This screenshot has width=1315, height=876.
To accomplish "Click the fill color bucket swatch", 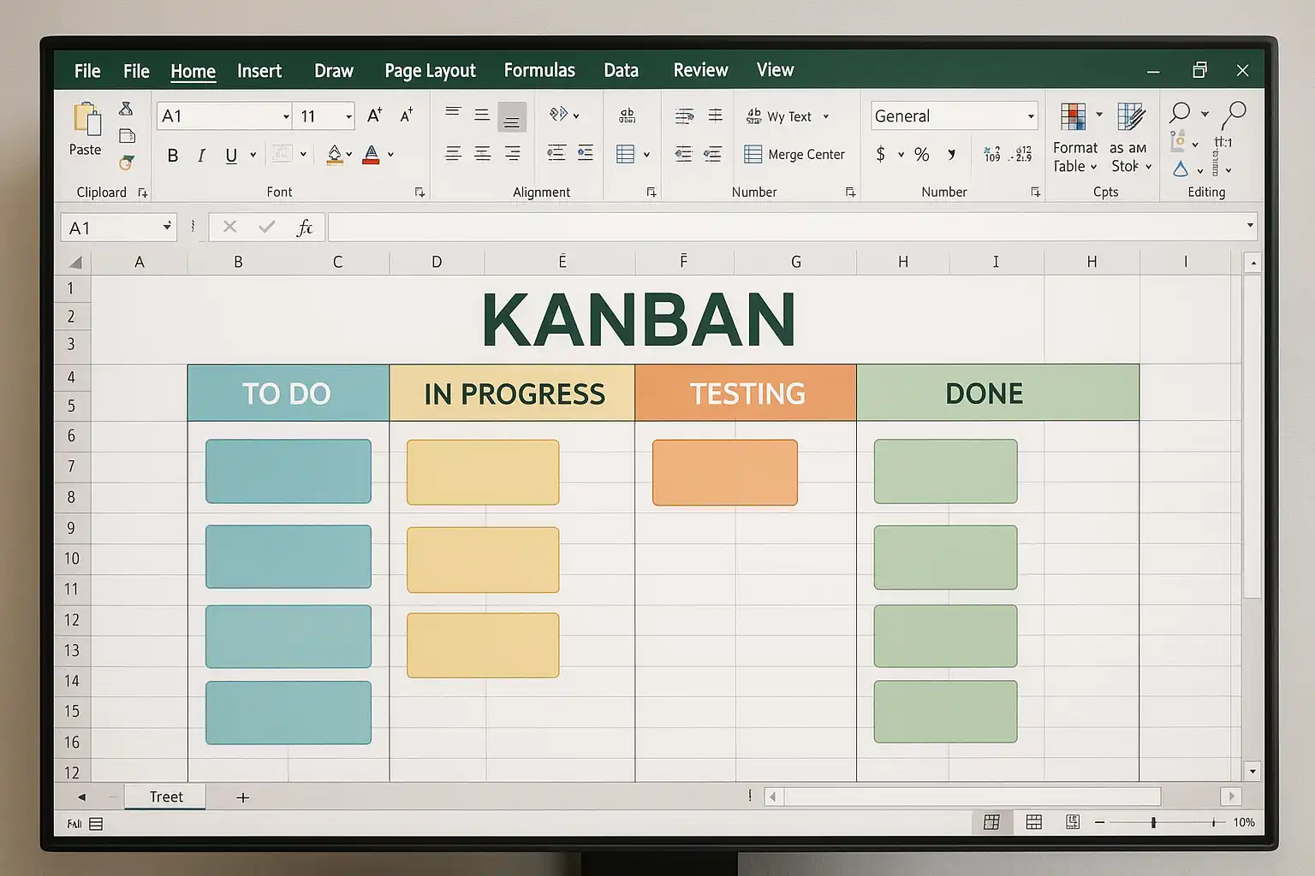I will [x=335, y=154].
